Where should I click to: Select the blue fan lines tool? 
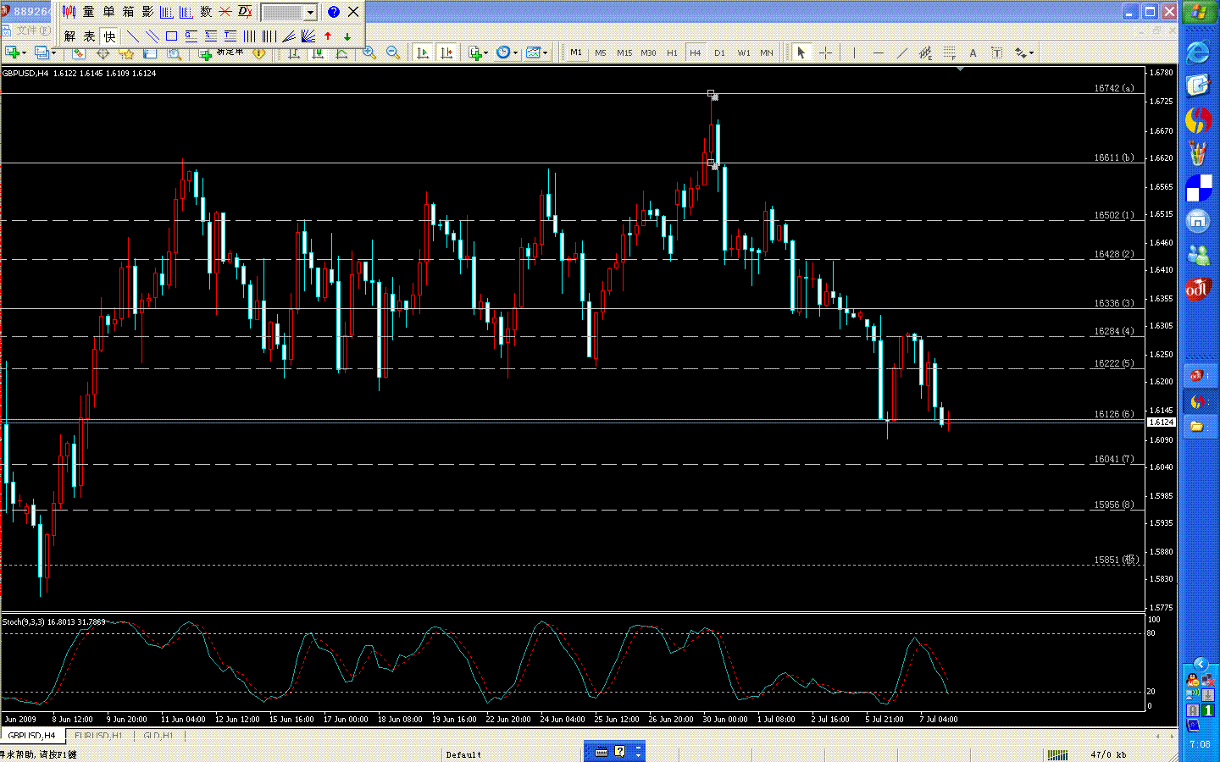coord(308,36)
